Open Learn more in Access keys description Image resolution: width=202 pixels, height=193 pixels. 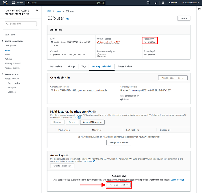tap(88, 161)
